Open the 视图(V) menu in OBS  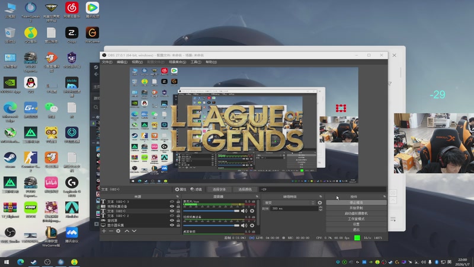pos(137,62)
